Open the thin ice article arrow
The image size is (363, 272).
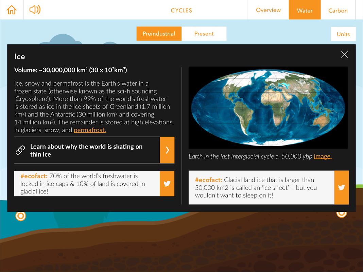(x=167, y=150)
